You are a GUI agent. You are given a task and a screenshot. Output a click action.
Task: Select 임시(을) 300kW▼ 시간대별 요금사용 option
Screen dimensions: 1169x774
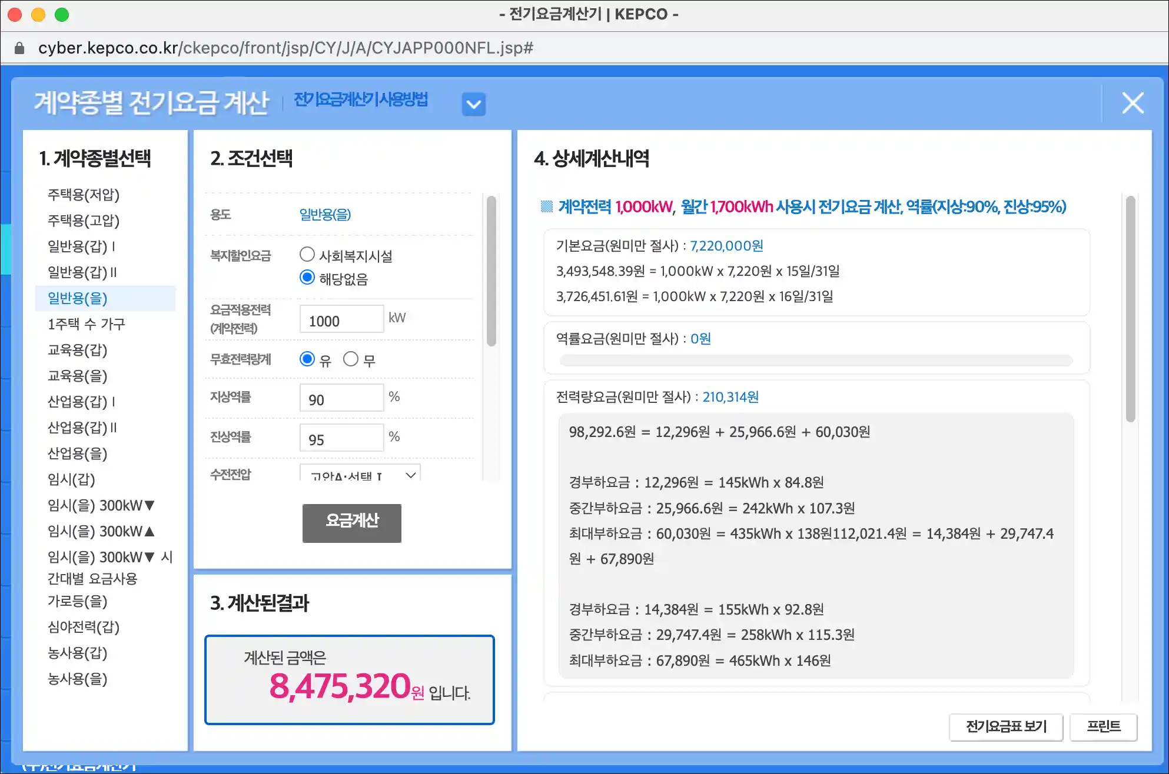tap(110, 568)
